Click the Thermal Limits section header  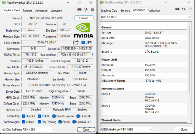click(x=111, y=120)
